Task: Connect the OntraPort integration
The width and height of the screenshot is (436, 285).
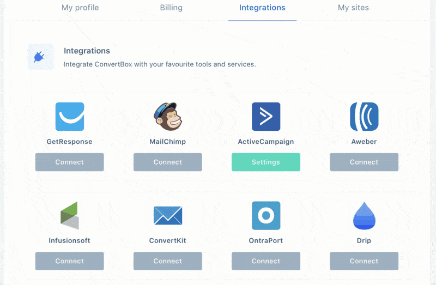Action: point(266,261)
